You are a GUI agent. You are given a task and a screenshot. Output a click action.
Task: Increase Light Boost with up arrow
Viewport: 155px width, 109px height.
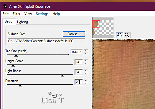86,71
